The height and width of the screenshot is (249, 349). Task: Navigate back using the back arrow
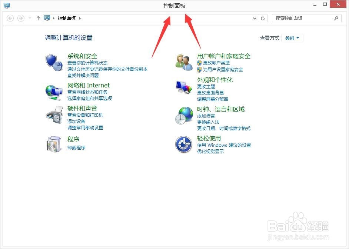click(10, 18)
